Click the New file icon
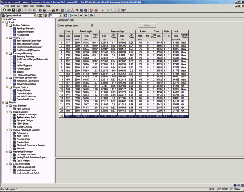Screen dimensions: 244x192 click(x=4, y=10)
